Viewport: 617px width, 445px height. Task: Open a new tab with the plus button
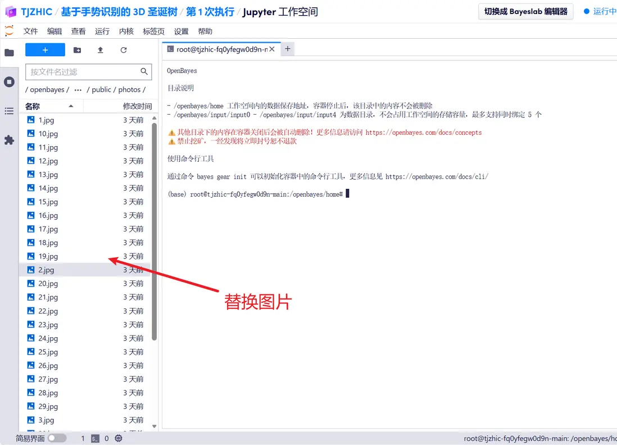point(288,49)
